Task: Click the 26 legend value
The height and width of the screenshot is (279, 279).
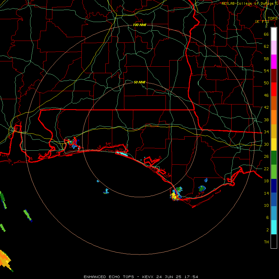Action: pos(266,157)
